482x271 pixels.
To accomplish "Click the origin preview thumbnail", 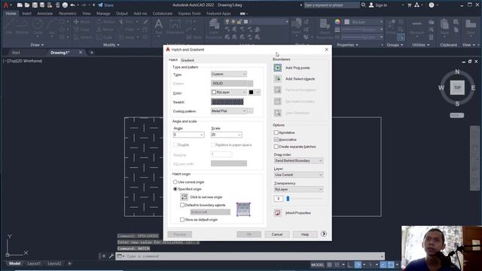I will [243, 209].
